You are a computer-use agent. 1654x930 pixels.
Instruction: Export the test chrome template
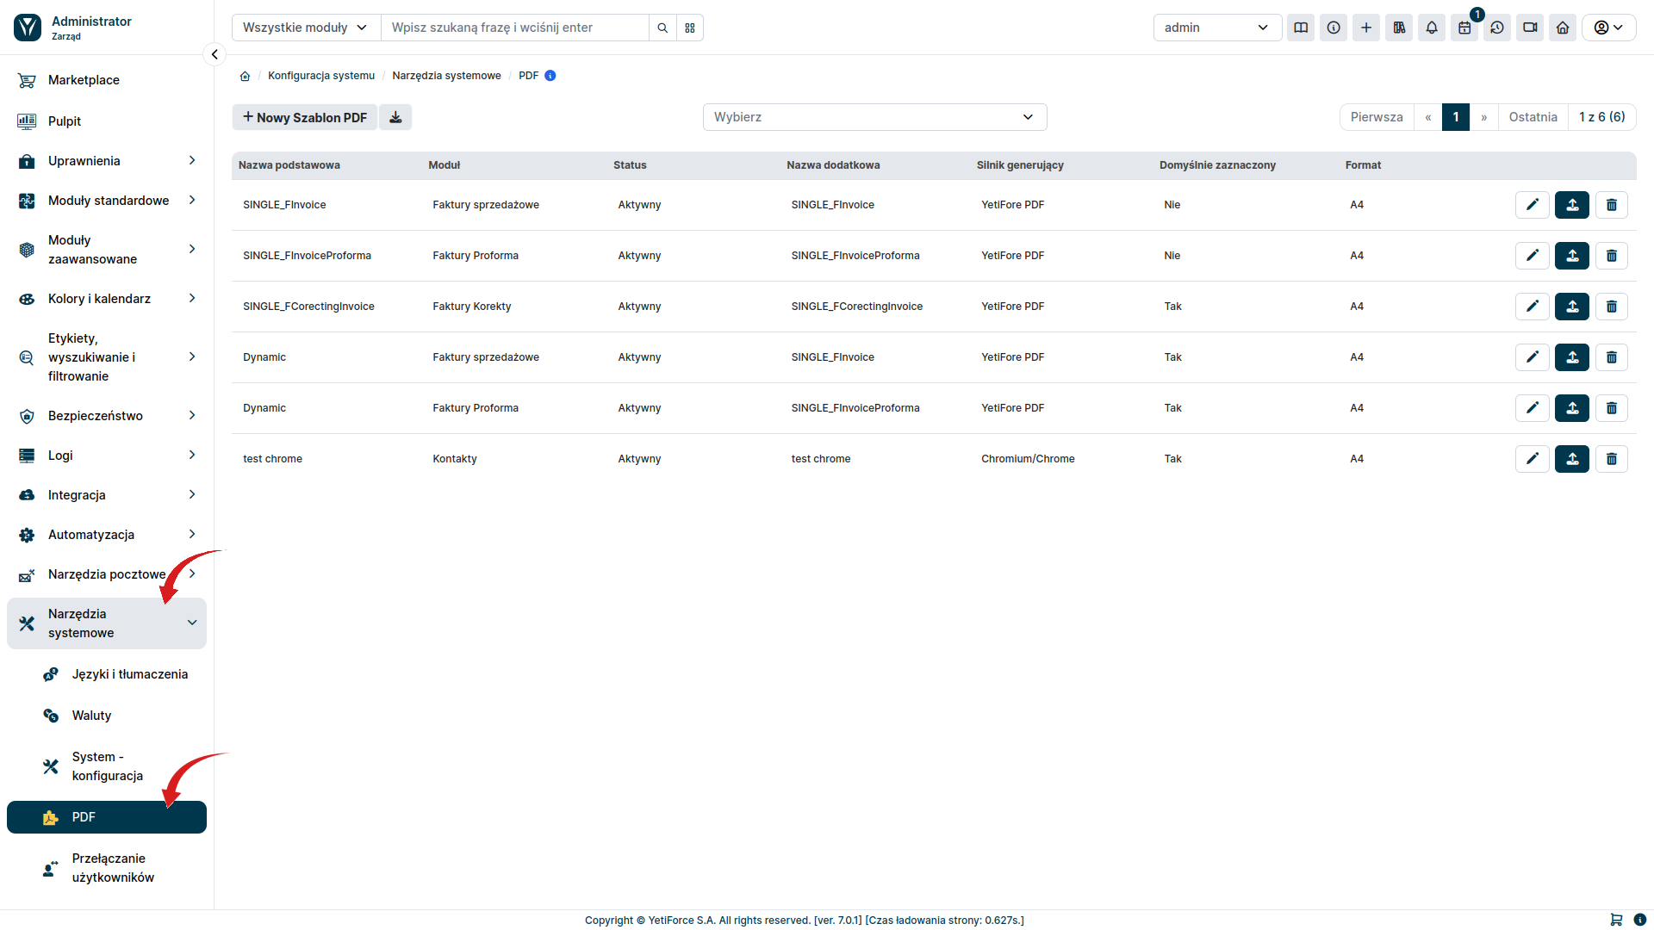tap(1571, 459)
